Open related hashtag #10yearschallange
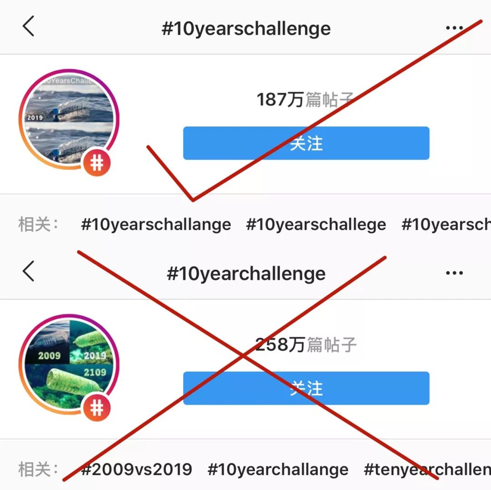The width and height of the screenshot is (491, 490). pyautogui.click(x=156, y=225)
